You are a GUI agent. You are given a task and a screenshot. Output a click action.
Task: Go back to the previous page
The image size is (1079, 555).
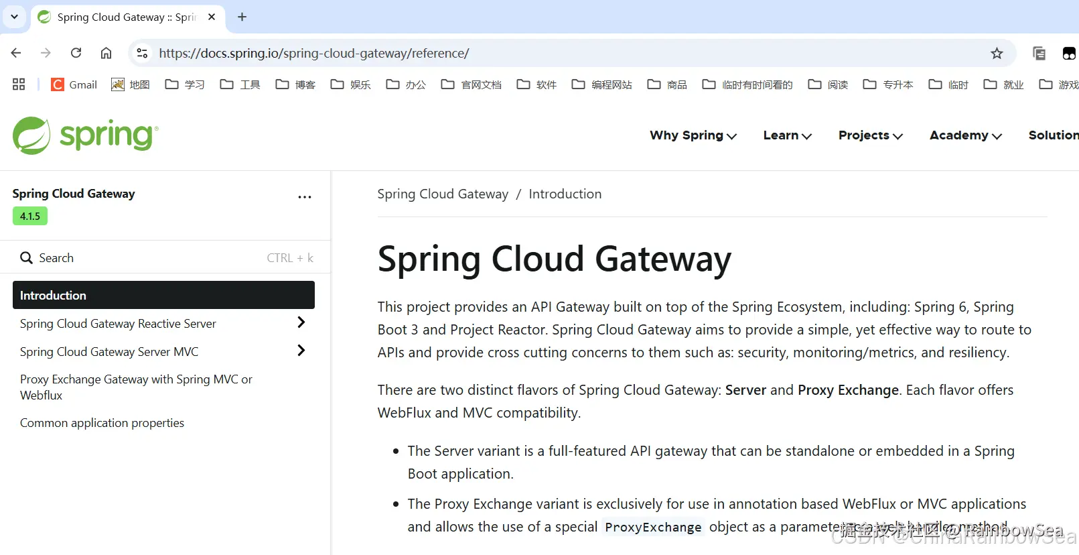coord(16,53)
